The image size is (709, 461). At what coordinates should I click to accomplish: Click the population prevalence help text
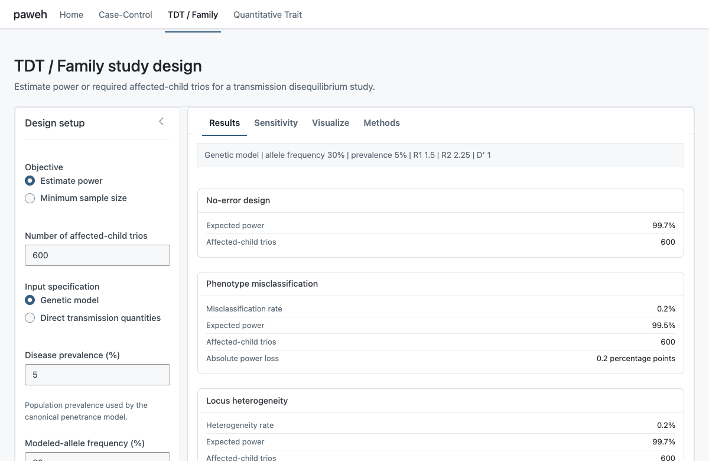pos(86,411)
